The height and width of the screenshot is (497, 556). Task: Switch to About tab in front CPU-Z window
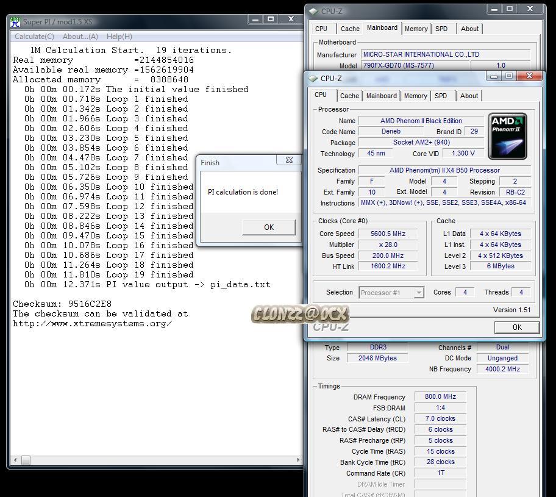[469, 96]
